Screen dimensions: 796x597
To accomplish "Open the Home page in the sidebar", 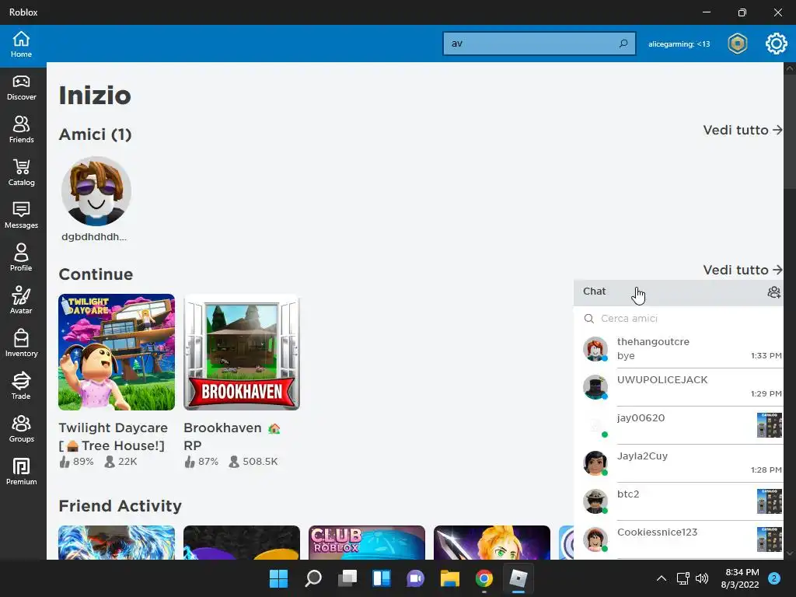I will point(21,44).
